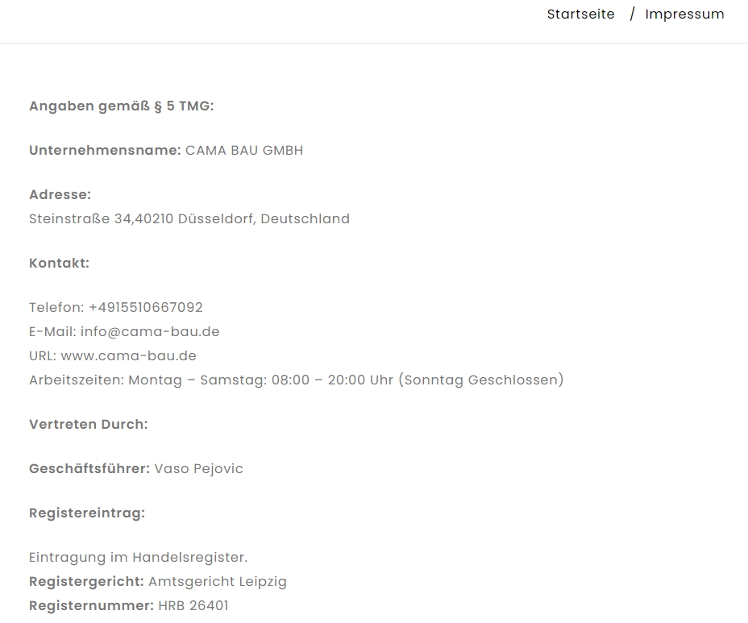Click the 'Vertreten Durch:' heading
The height and width of the screenshot is (623, 748).
(89, 424)
